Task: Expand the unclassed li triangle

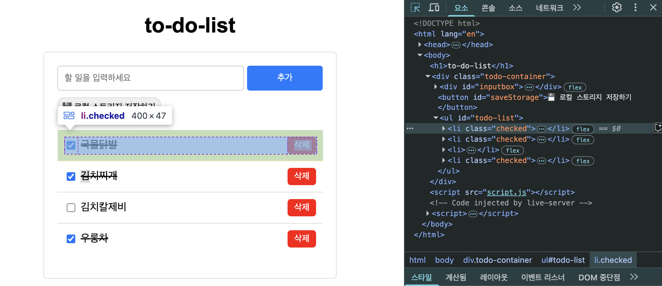Action: point(444,150)
